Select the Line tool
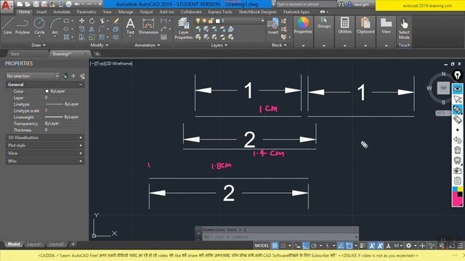Image resolution: width=465 pixels, height=261 pixels. pyautogui.click(x=8, y=26)
